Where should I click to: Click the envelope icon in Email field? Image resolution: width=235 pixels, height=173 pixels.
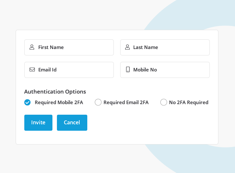(x=32, y=70)
